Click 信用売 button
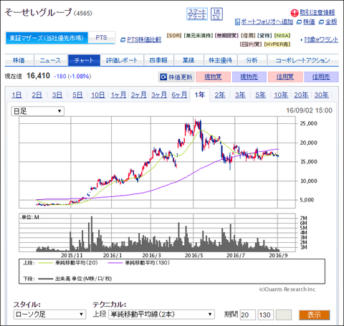Screen dimensions: 344x326 tap(321, 77)
